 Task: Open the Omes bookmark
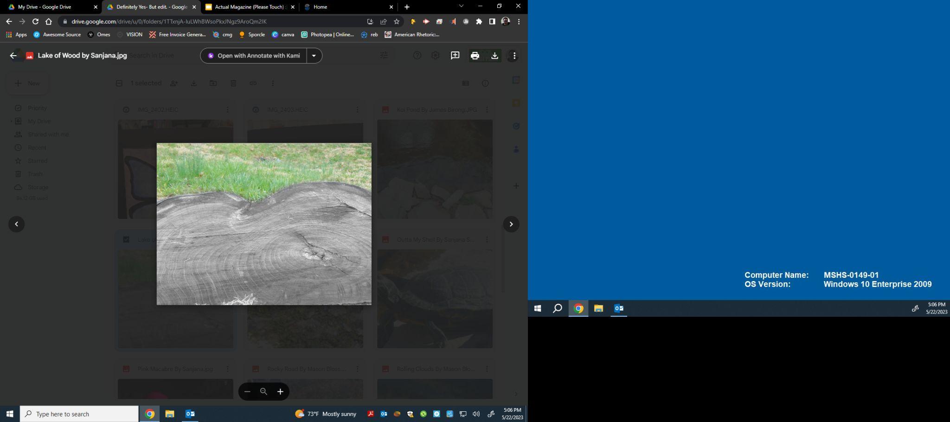point(99,35)
